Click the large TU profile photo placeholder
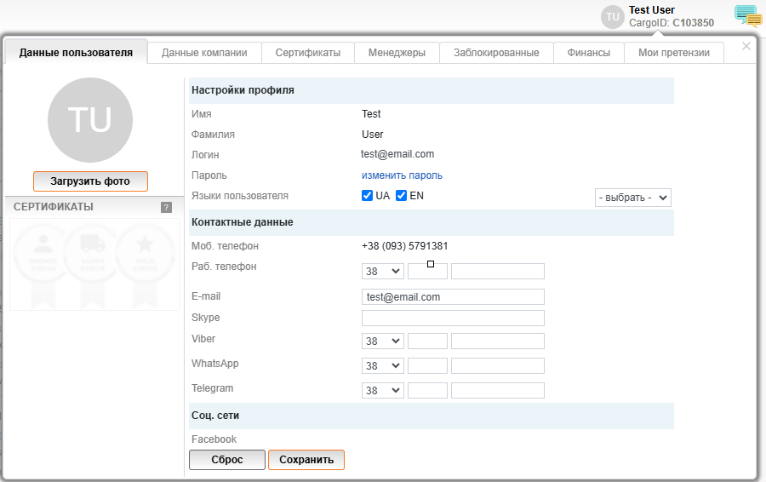This screenshot has width=766, height=482. pos(90,120)
